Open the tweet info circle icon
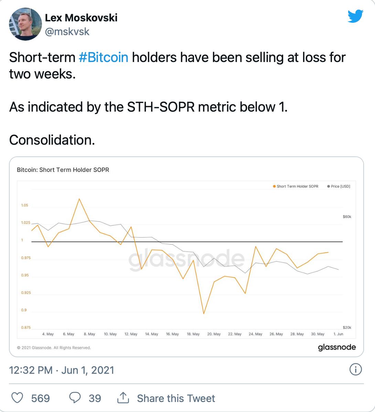This screenshot has height=412, width=375. 356,369
